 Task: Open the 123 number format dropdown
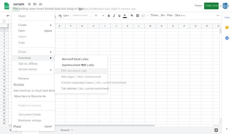click(x=66, y=16)
